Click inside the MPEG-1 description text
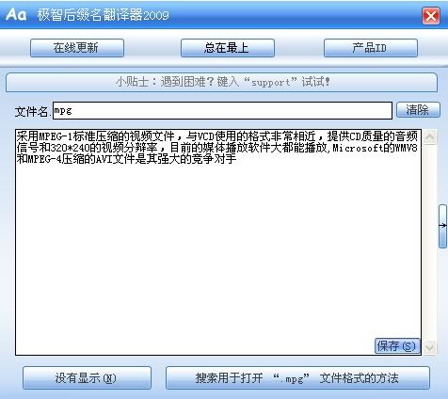The image size is (448, 399). [x=217, y=148]
